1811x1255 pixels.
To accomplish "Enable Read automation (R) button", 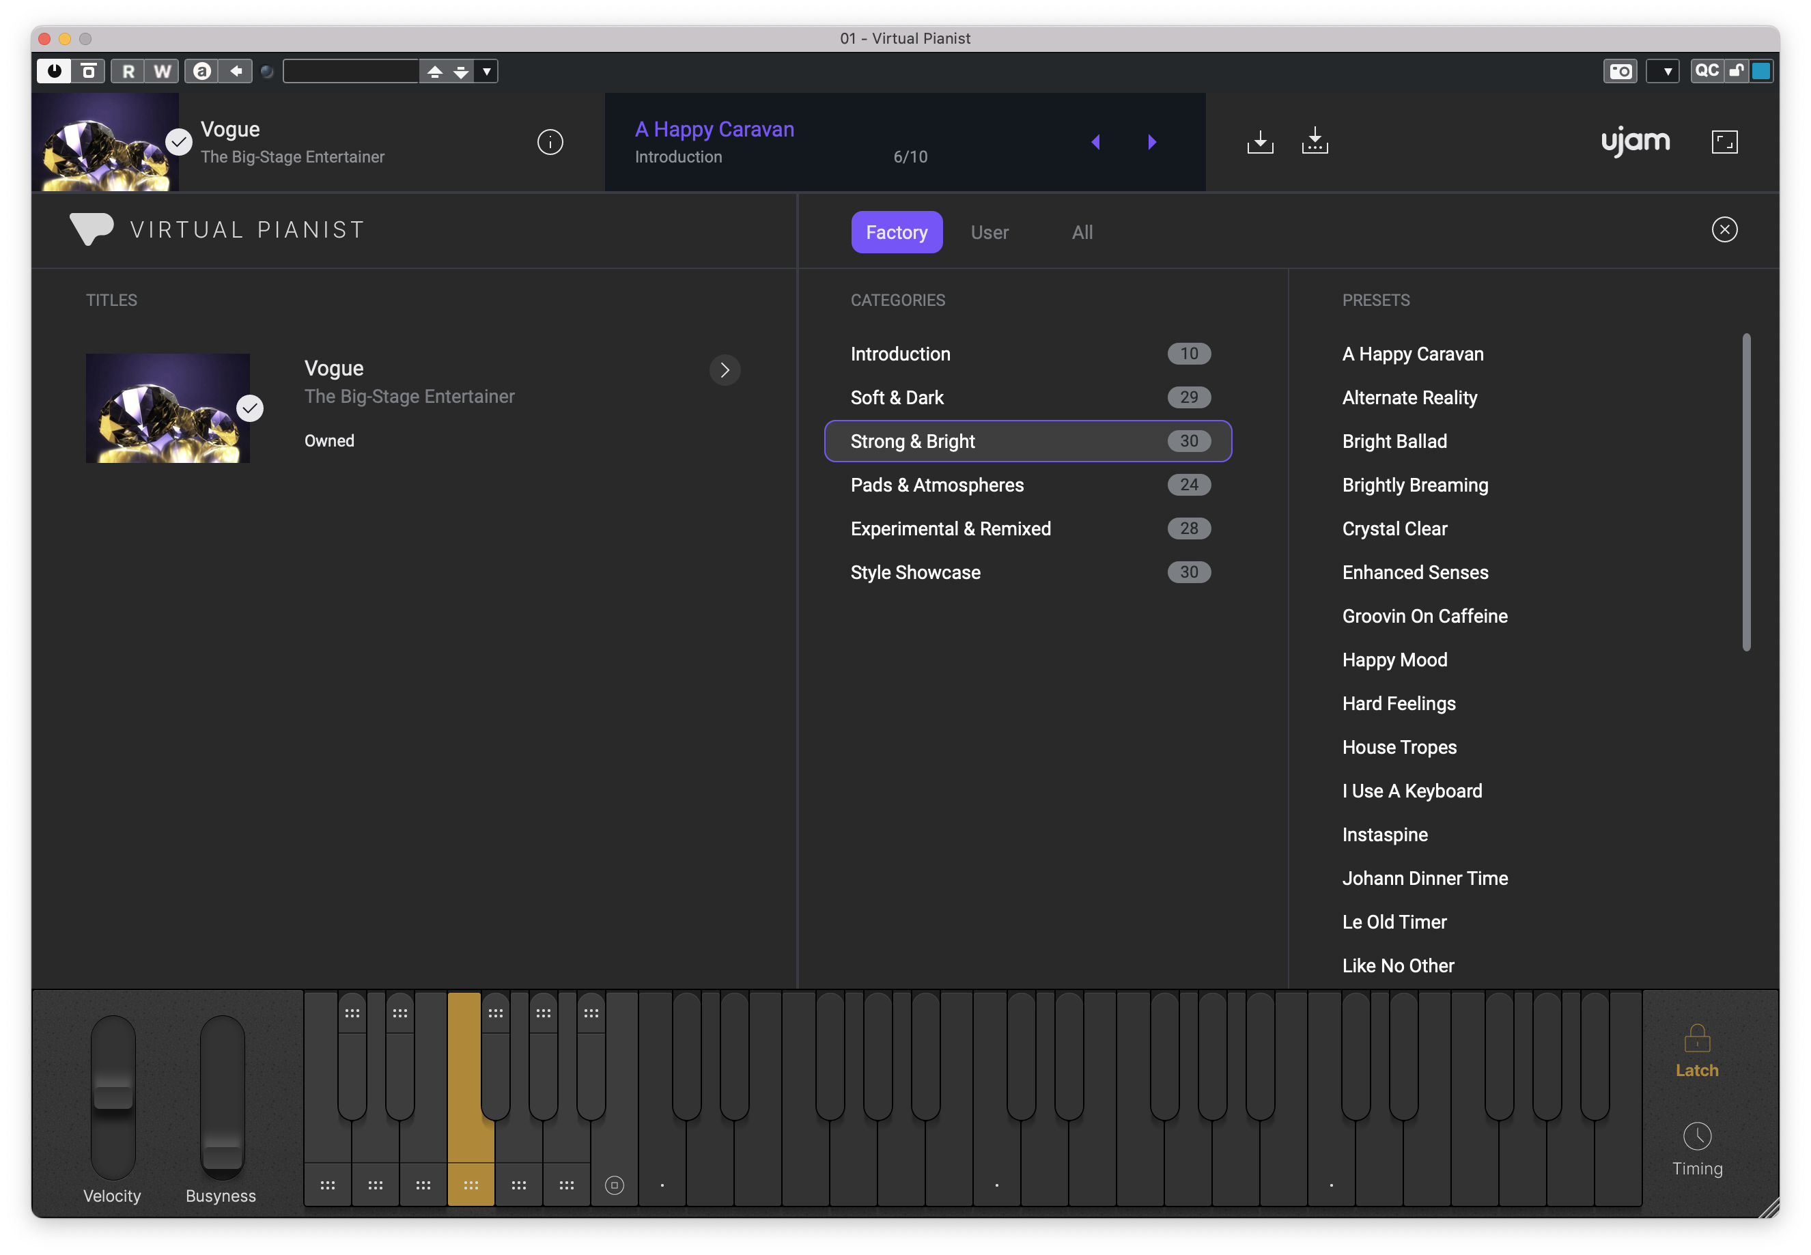I will [128, 71].
